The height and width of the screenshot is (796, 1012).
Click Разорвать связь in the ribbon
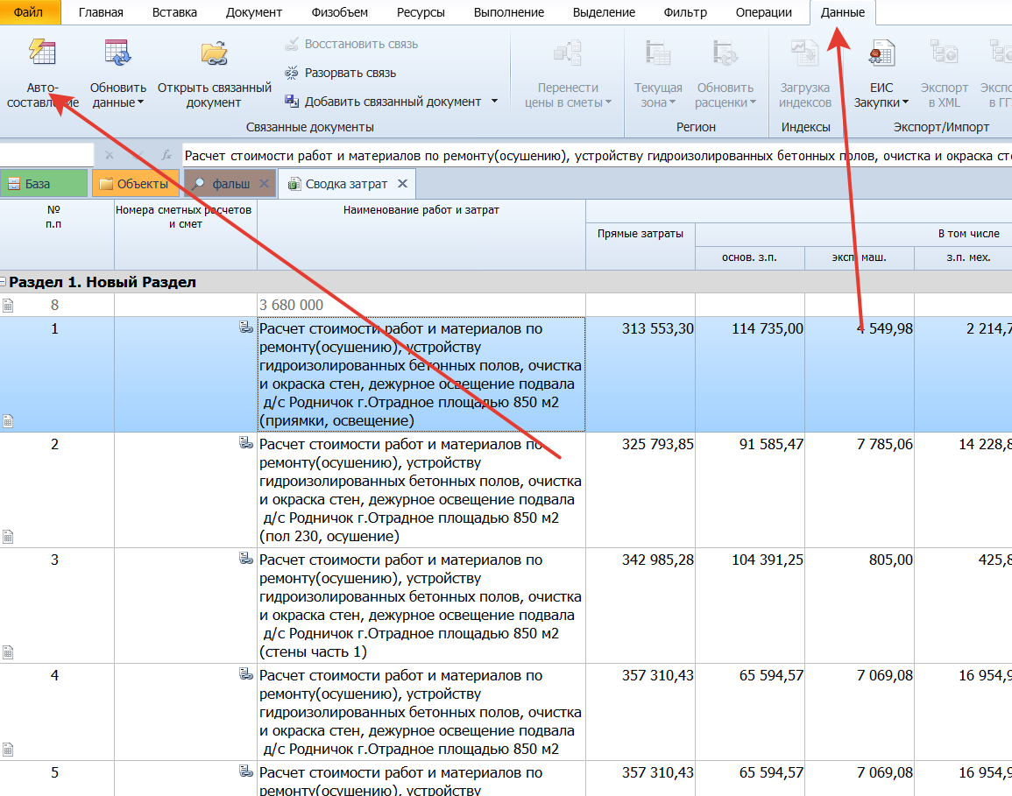350,73
